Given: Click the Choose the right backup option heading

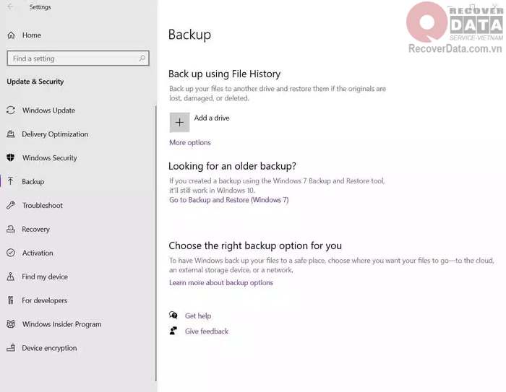Looking at the screenshot, I should (x=255, y=245).
